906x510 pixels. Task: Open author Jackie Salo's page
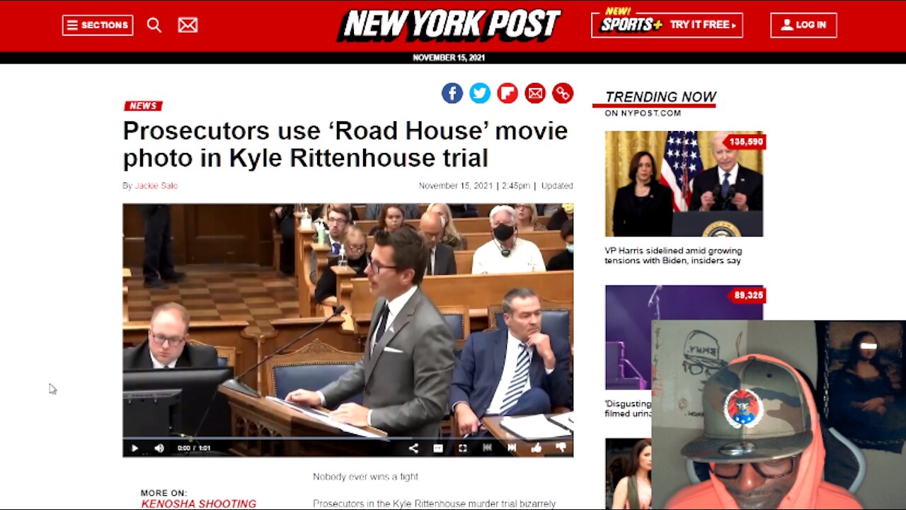pyautogui.click(x=156, y=186)
